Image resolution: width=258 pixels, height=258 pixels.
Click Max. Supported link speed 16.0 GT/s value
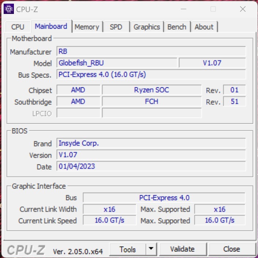(x=220, y=220)
